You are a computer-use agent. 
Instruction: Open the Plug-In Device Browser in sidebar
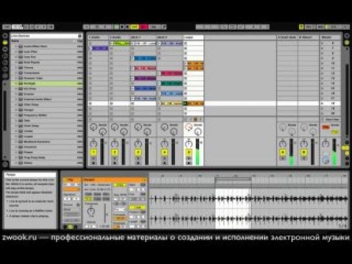[5, 49]
